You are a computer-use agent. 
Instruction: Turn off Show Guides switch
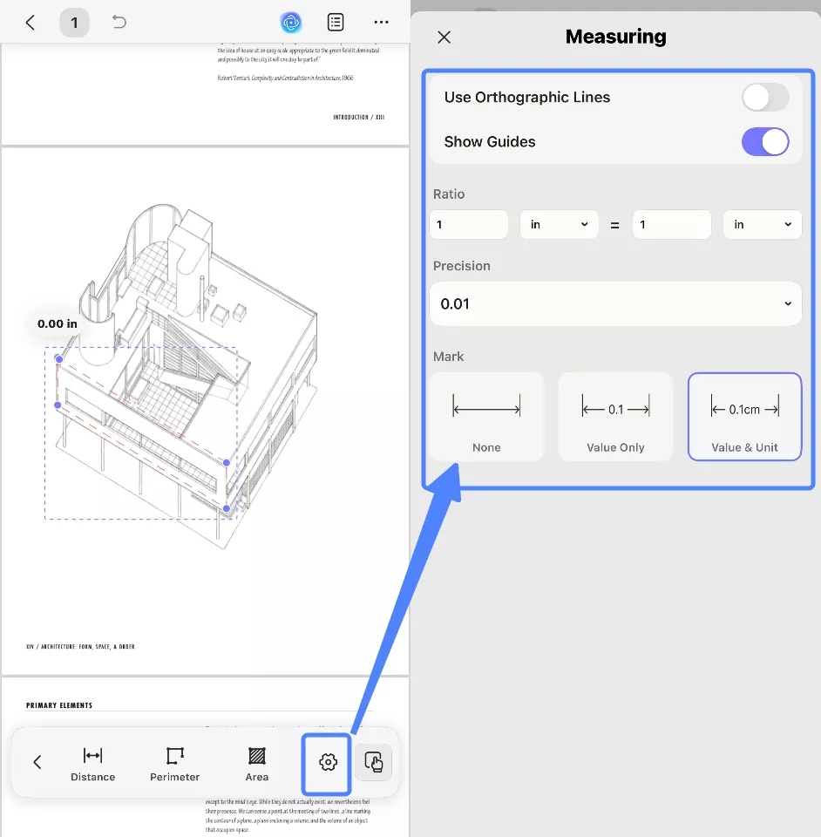pos(765,142)
